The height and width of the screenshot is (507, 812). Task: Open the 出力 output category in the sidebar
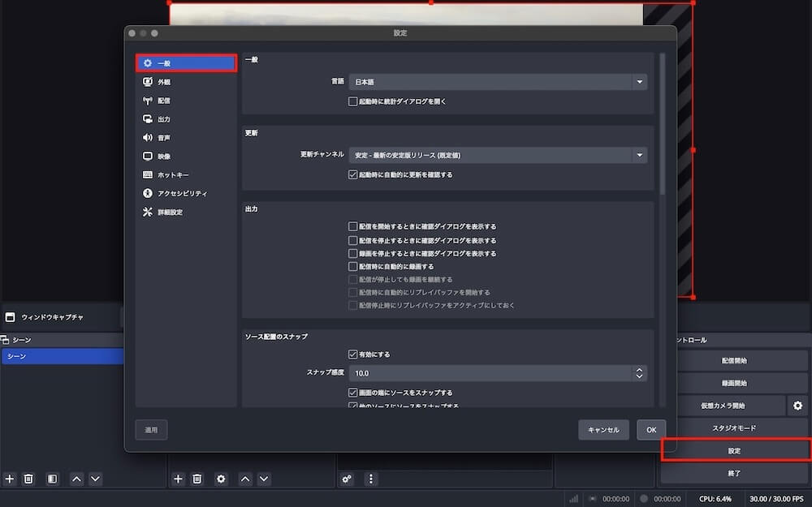point(186,119)
